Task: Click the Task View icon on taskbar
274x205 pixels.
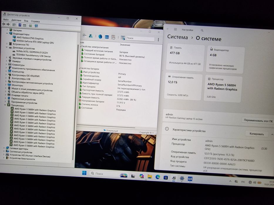Action: pyautogui.click(x=133, y=176)
